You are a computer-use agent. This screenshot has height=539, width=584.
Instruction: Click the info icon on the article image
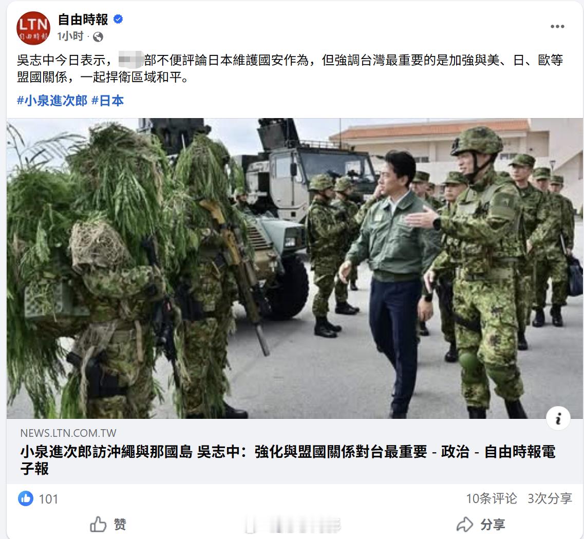[x=558, y=419]
